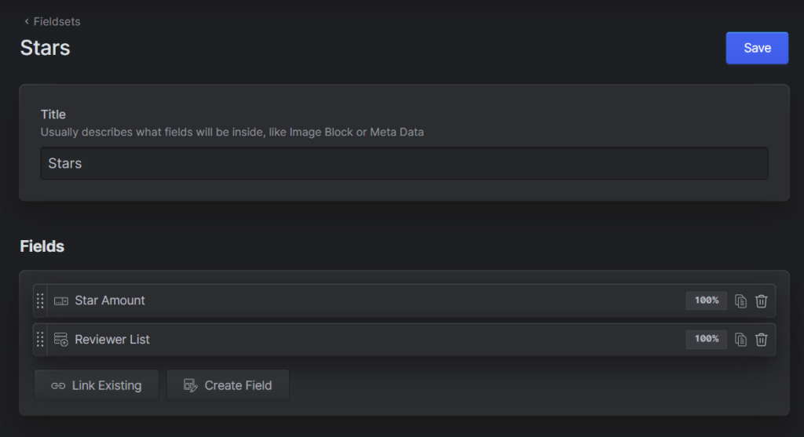Click the Reviewer List field type icon

pyautogui.click(x=61, y=340)
